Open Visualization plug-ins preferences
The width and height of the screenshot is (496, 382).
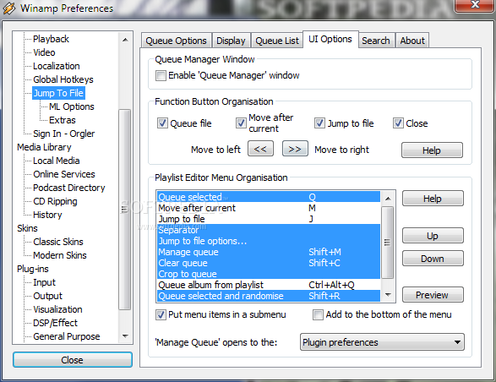coord(58,309)
